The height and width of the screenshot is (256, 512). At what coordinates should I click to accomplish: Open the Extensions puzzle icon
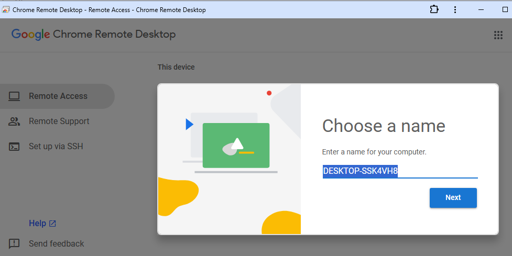pyautogui.click(x=434, y=9)
